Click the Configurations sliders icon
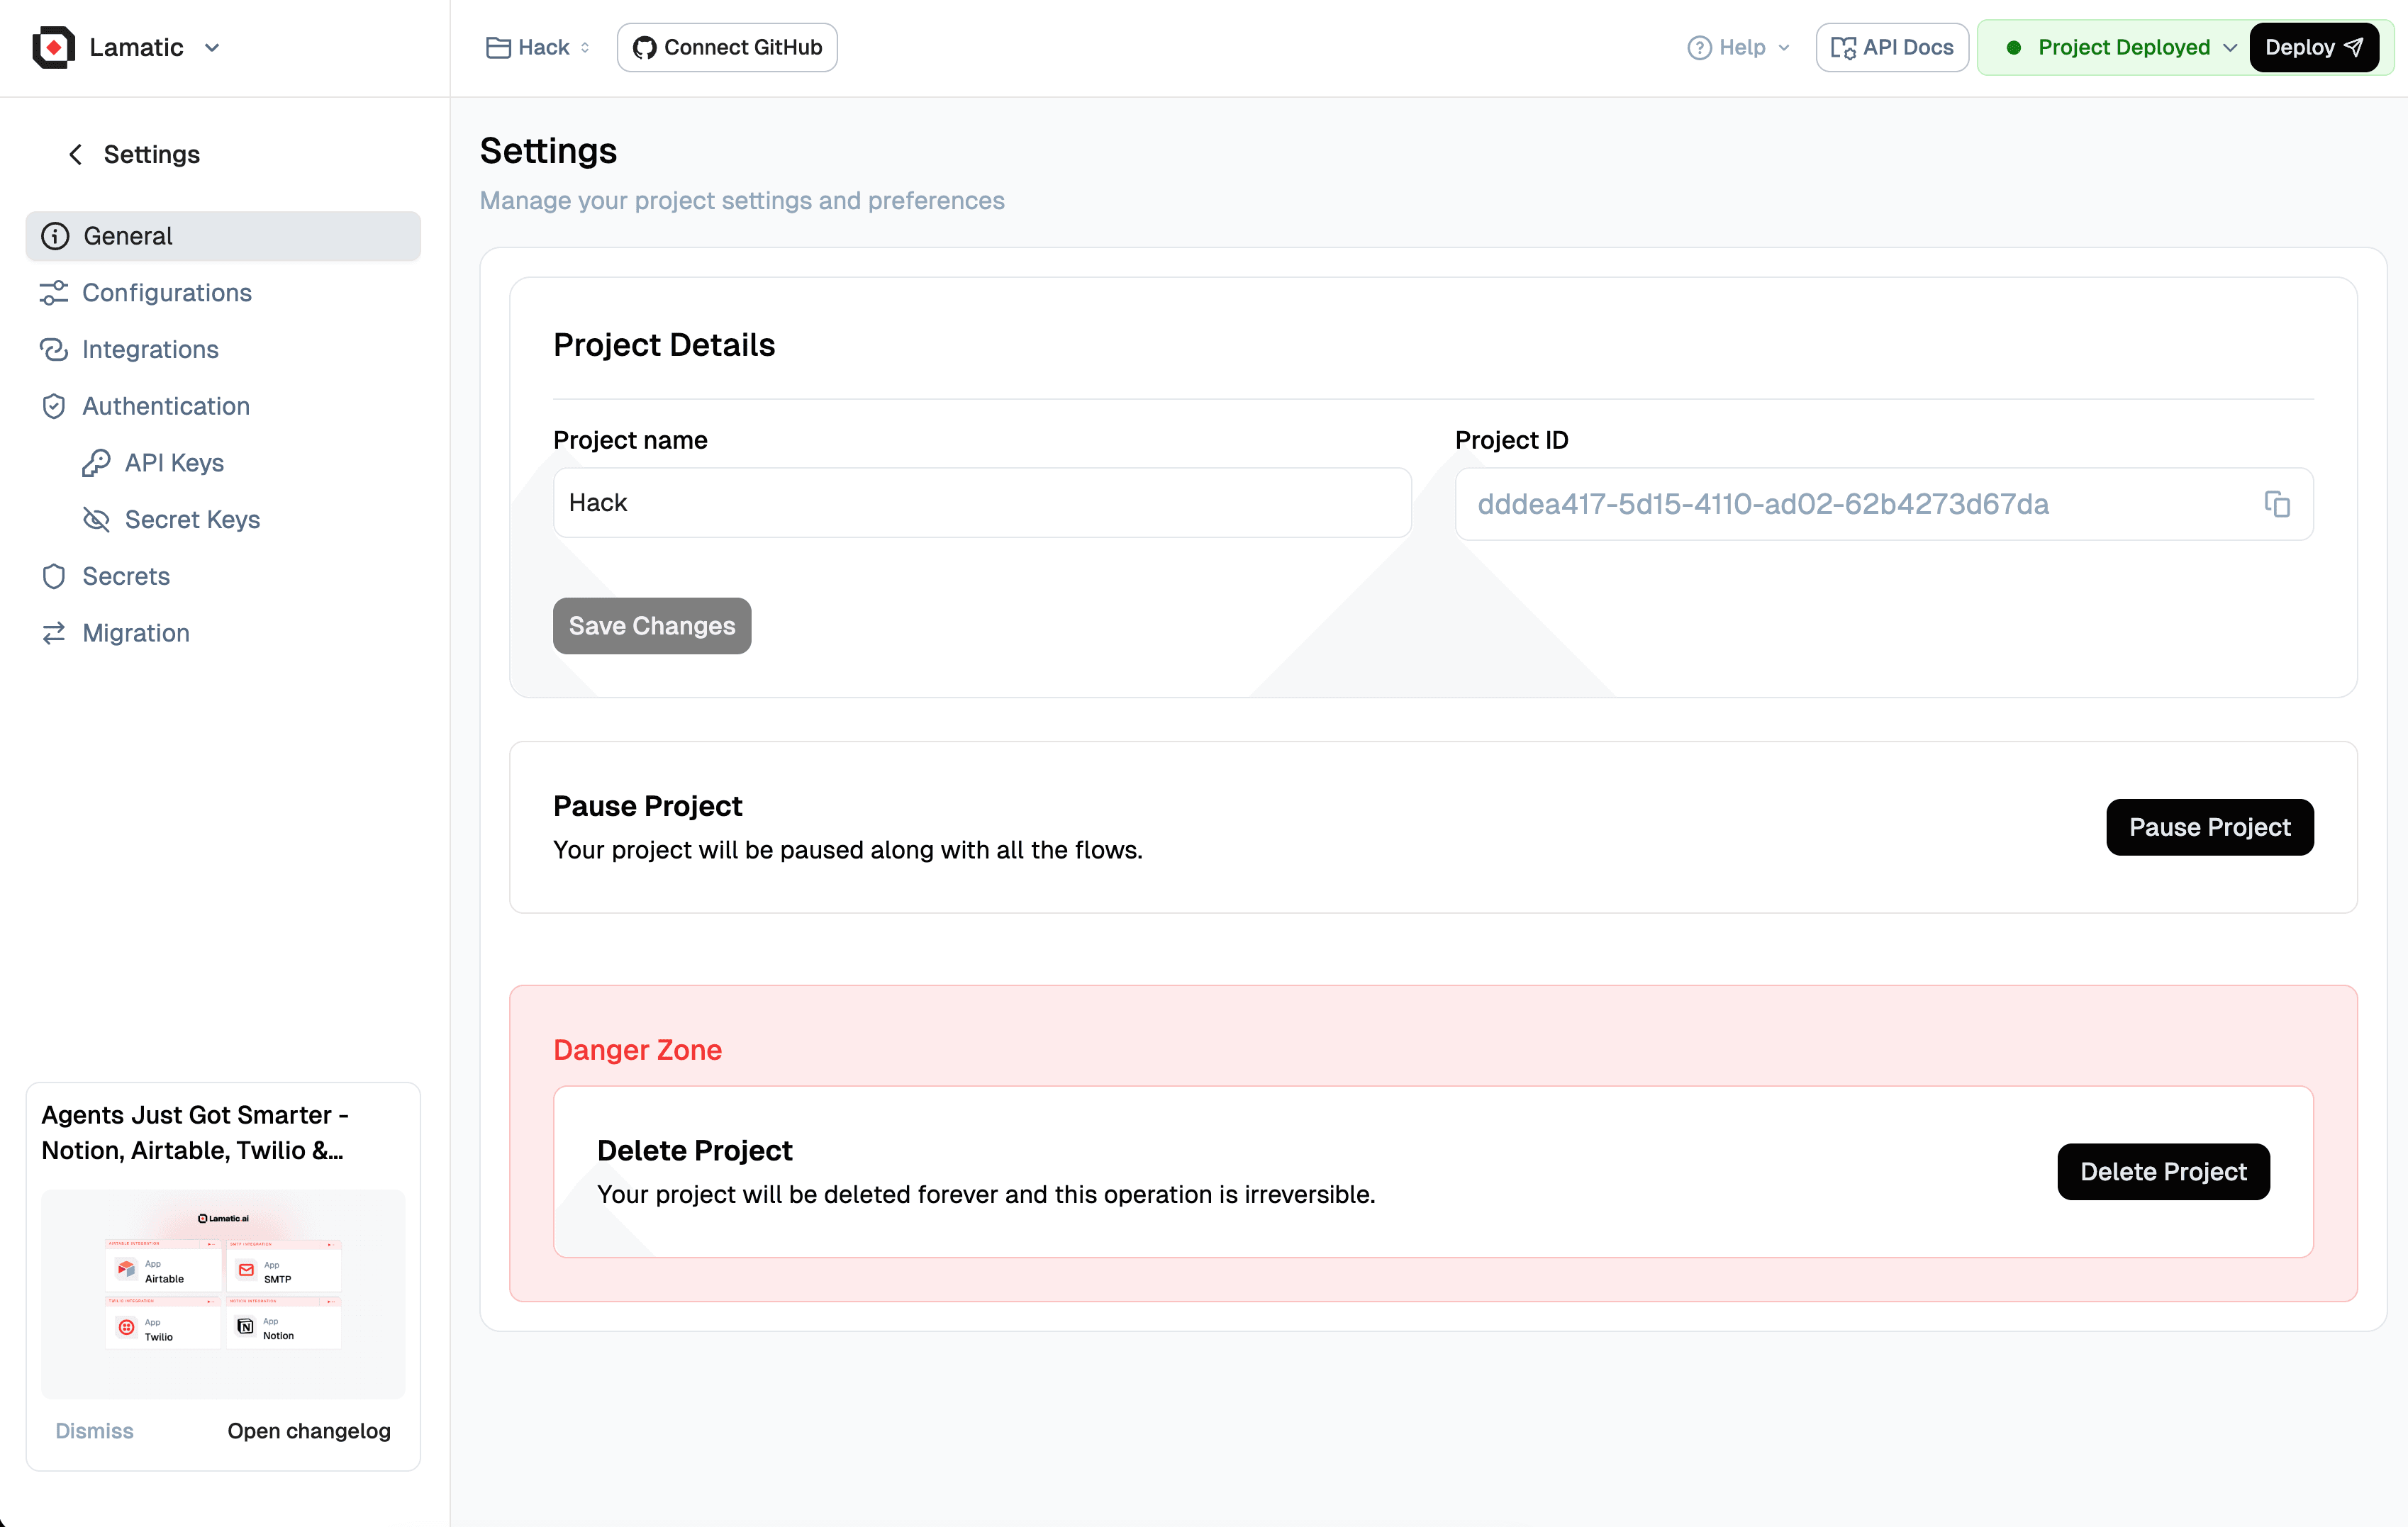Screen dimensions: 2408x1527 click(x=54, y=292)
